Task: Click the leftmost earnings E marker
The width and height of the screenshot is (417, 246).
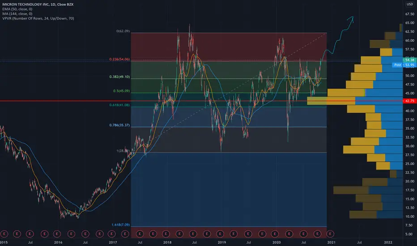Action: click(x=4, y=234)
